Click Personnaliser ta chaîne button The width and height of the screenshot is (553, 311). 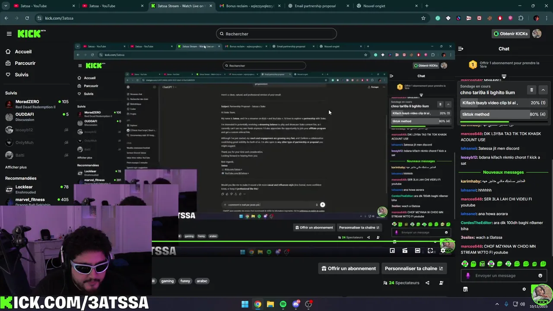(413, 268)
